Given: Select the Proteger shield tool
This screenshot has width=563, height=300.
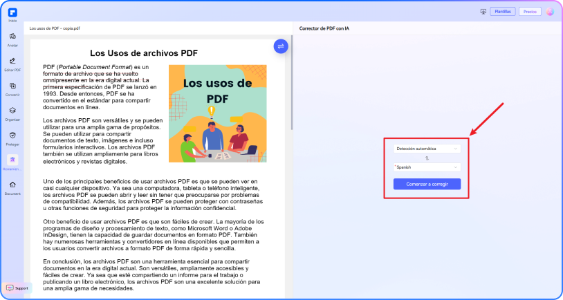Looking at the screenshot, I should click(12, 138).
